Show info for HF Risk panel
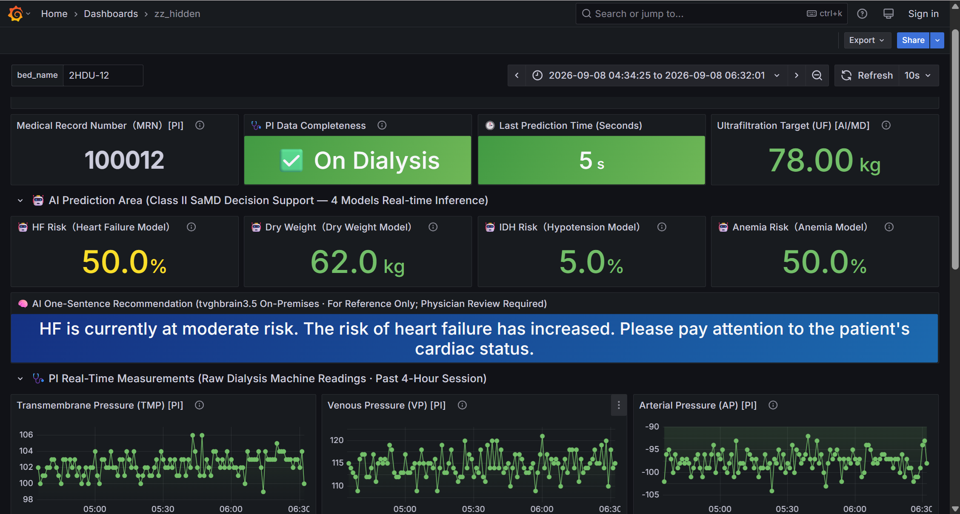Screen dimensions: 960x514 click(x=191, y=227)
